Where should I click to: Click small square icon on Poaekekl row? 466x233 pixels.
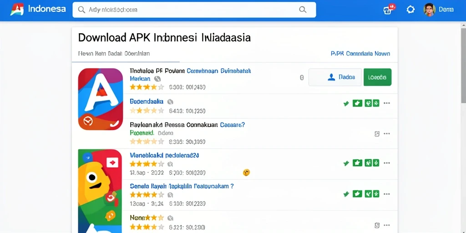[x=377, y=134]
